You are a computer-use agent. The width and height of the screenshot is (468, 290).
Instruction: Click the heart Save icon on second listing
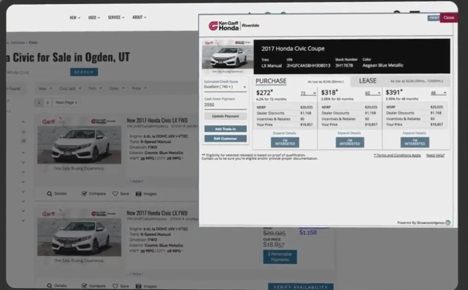(x=115, y=286)
